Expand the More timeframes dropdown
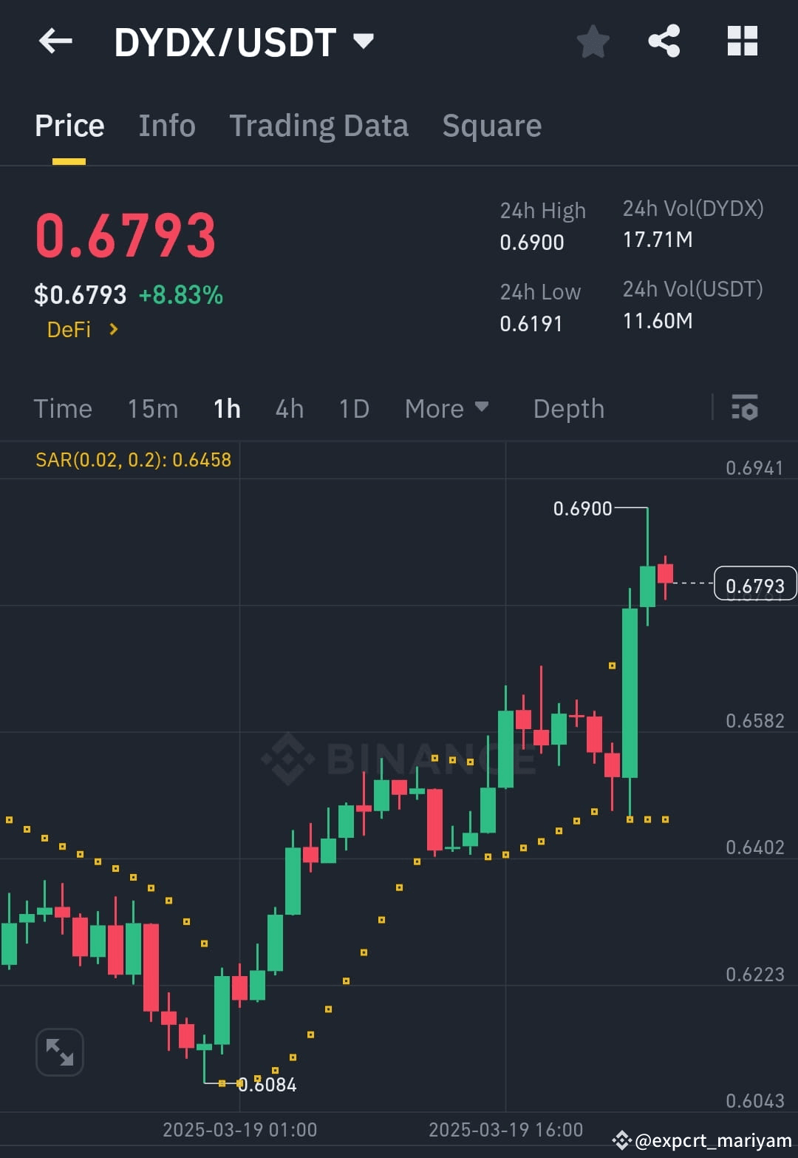 click(x=447, y=408)
